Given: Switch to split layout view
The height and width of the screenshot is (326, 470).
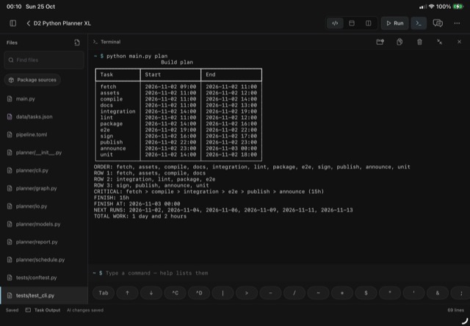Looking at the screenshot, I should click(x=369, y=23).
